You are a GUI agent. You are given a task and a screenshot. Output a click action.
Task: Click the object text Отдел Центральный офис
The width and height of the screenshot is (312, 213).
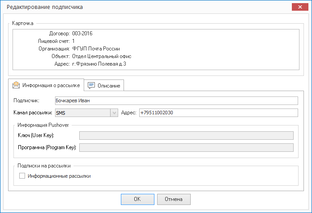coord(102,56)
